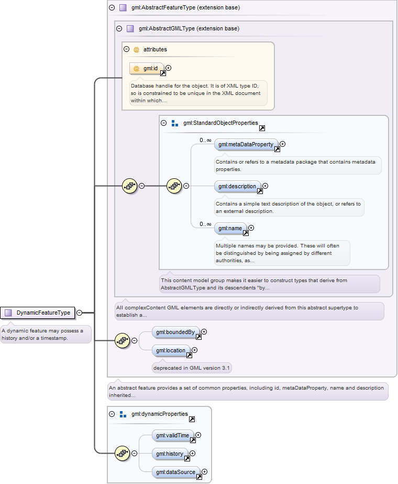Collapse the outer sequence in AbstractGMLType

coord(141,186)
